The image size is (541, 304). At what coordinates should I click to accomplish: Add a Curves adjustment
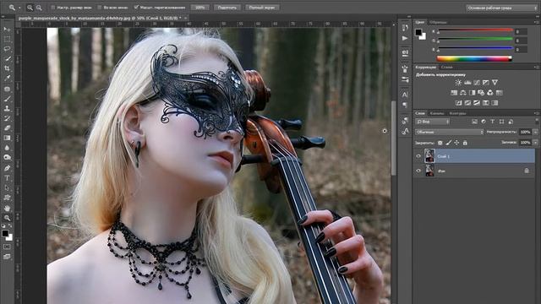coord(477,83)
